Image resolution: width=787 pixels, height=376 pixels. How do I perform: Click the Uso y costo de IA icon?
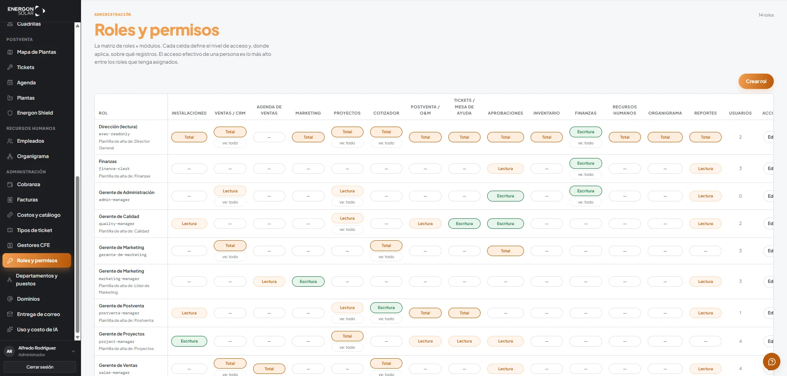coord(10,330)
